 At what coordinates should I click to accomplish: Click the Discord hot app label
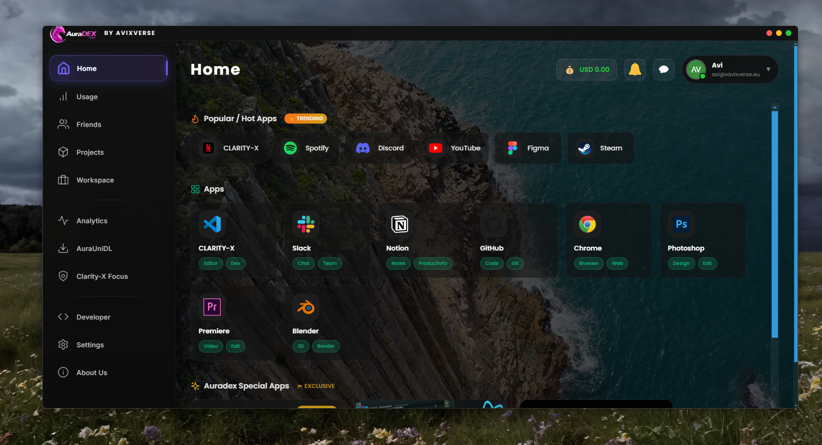391,148
